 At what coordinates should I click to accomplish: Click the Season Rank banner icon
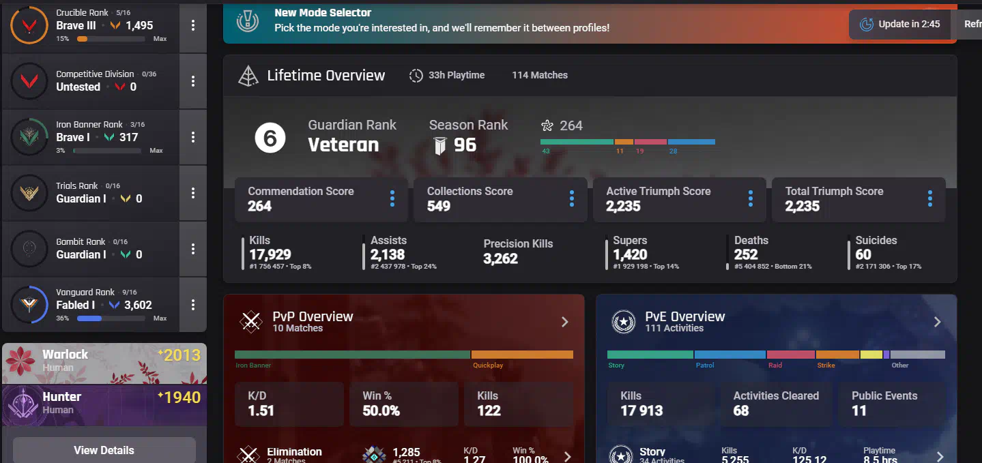click(x=440, y=145)
